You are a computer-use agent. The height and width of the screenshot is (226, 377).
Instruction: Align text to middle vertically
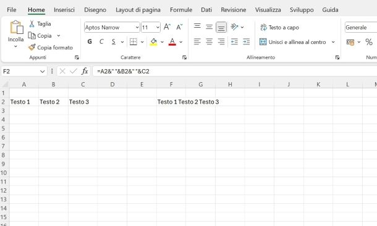209,27
